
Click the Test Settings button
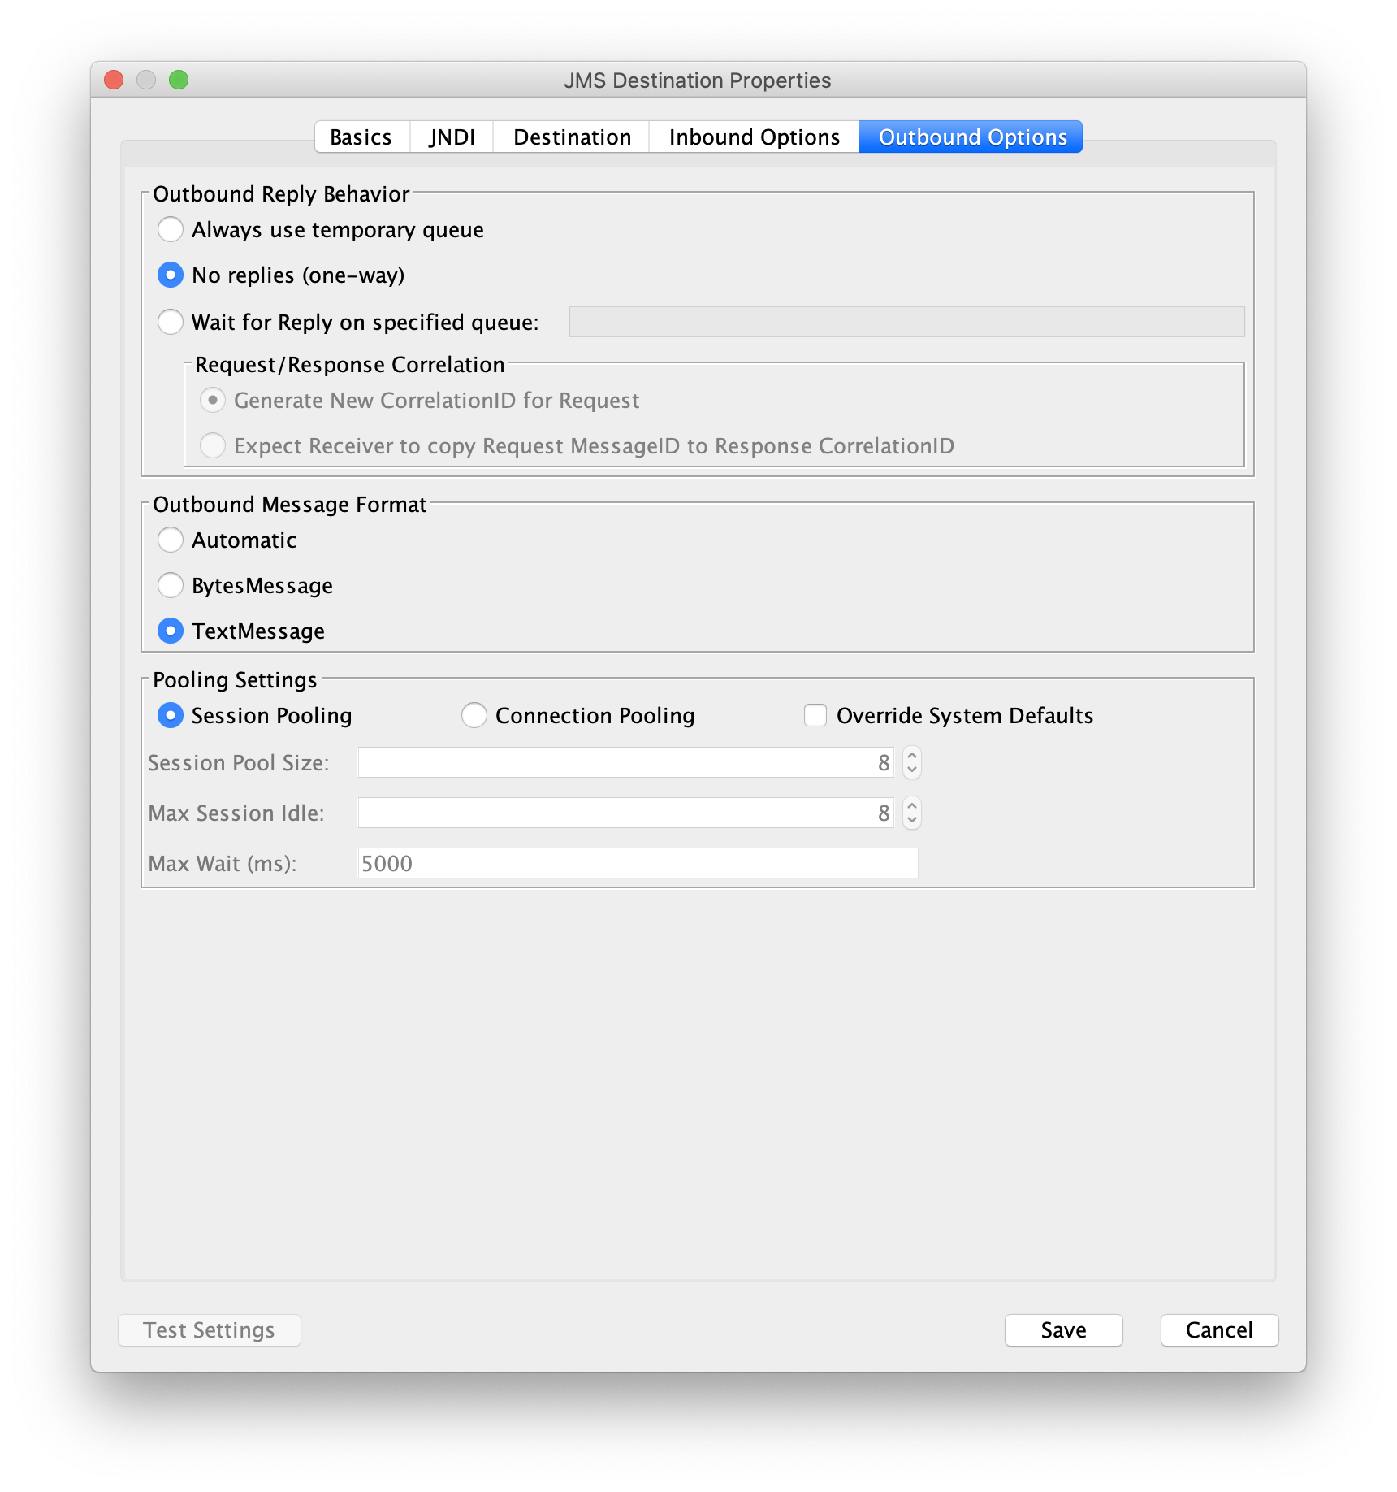click(210, 1330)
